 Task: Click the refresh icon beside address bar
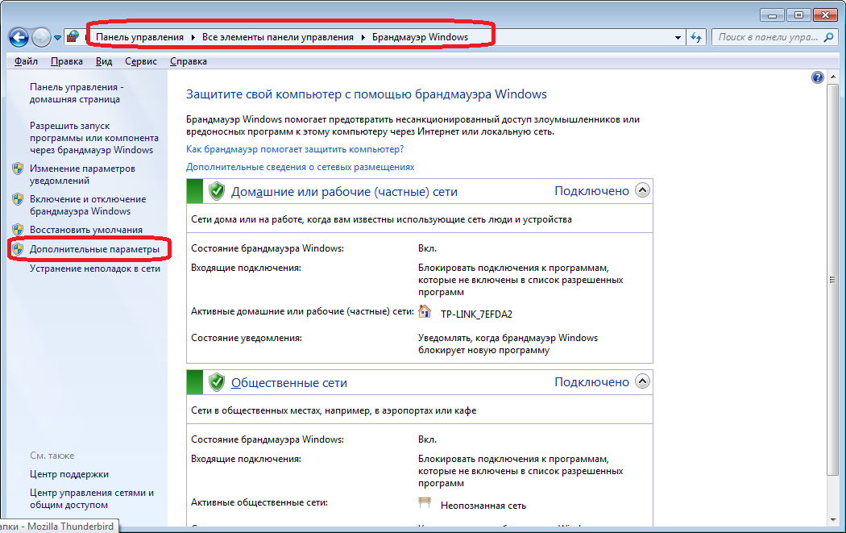(697, 37)
